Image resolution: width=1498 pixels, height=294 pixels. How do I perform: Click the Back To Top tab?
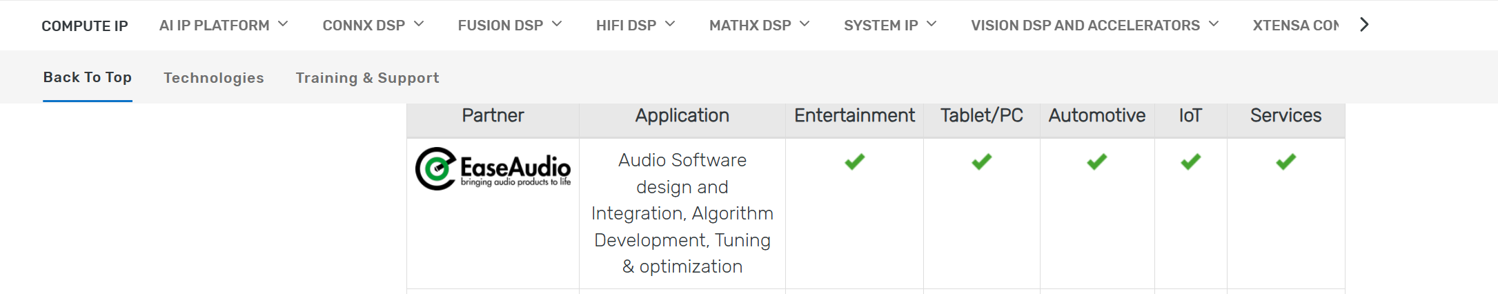coord(88,77)
